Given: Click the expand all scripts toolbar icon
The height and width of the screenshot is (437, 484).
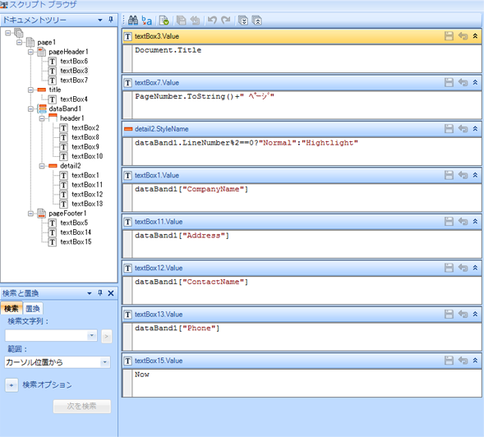Looking at the screenshot, I should coord(243,21).
